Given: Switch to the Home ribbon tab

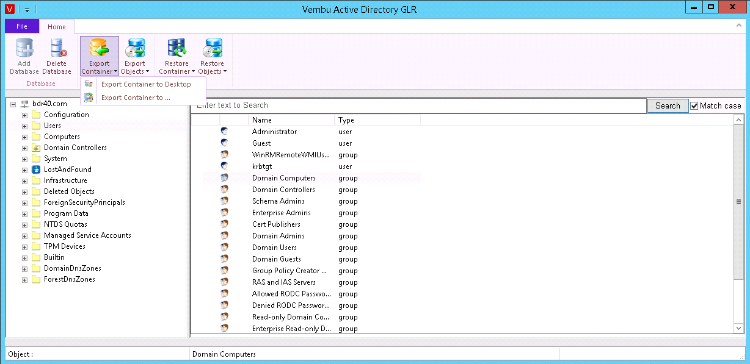Looking at the screenshot, I should click(x=57, y=26).
